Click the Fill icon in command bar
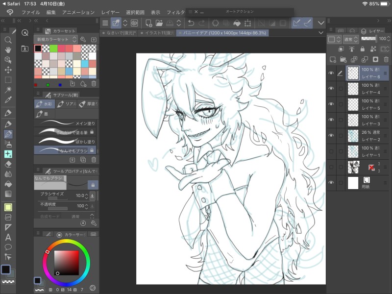This screenshot has height=294, width=392. tap(237, 23)
